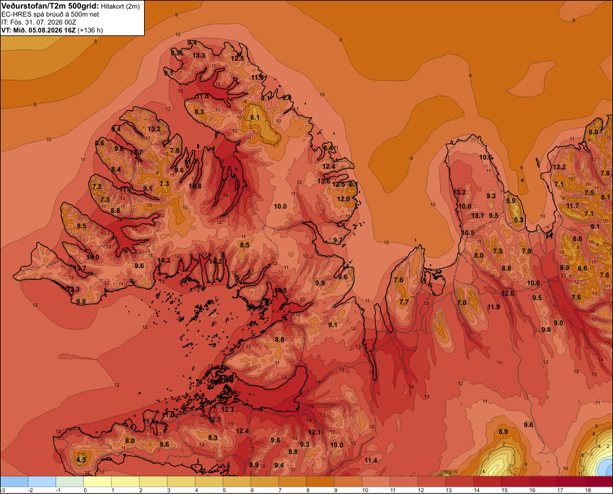Click the legend swatch between 11 and 12

point(404,482)
